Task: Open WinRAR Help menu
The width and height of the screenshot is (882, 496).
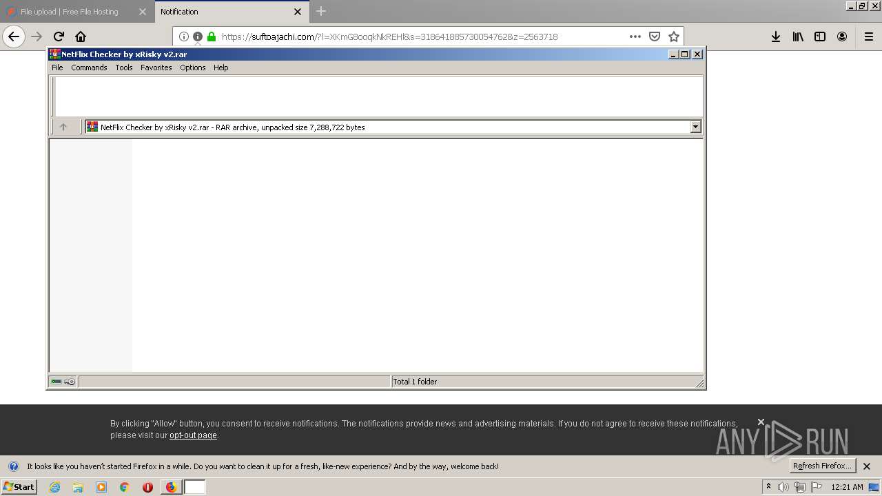Action: click(x=220, y=68)
